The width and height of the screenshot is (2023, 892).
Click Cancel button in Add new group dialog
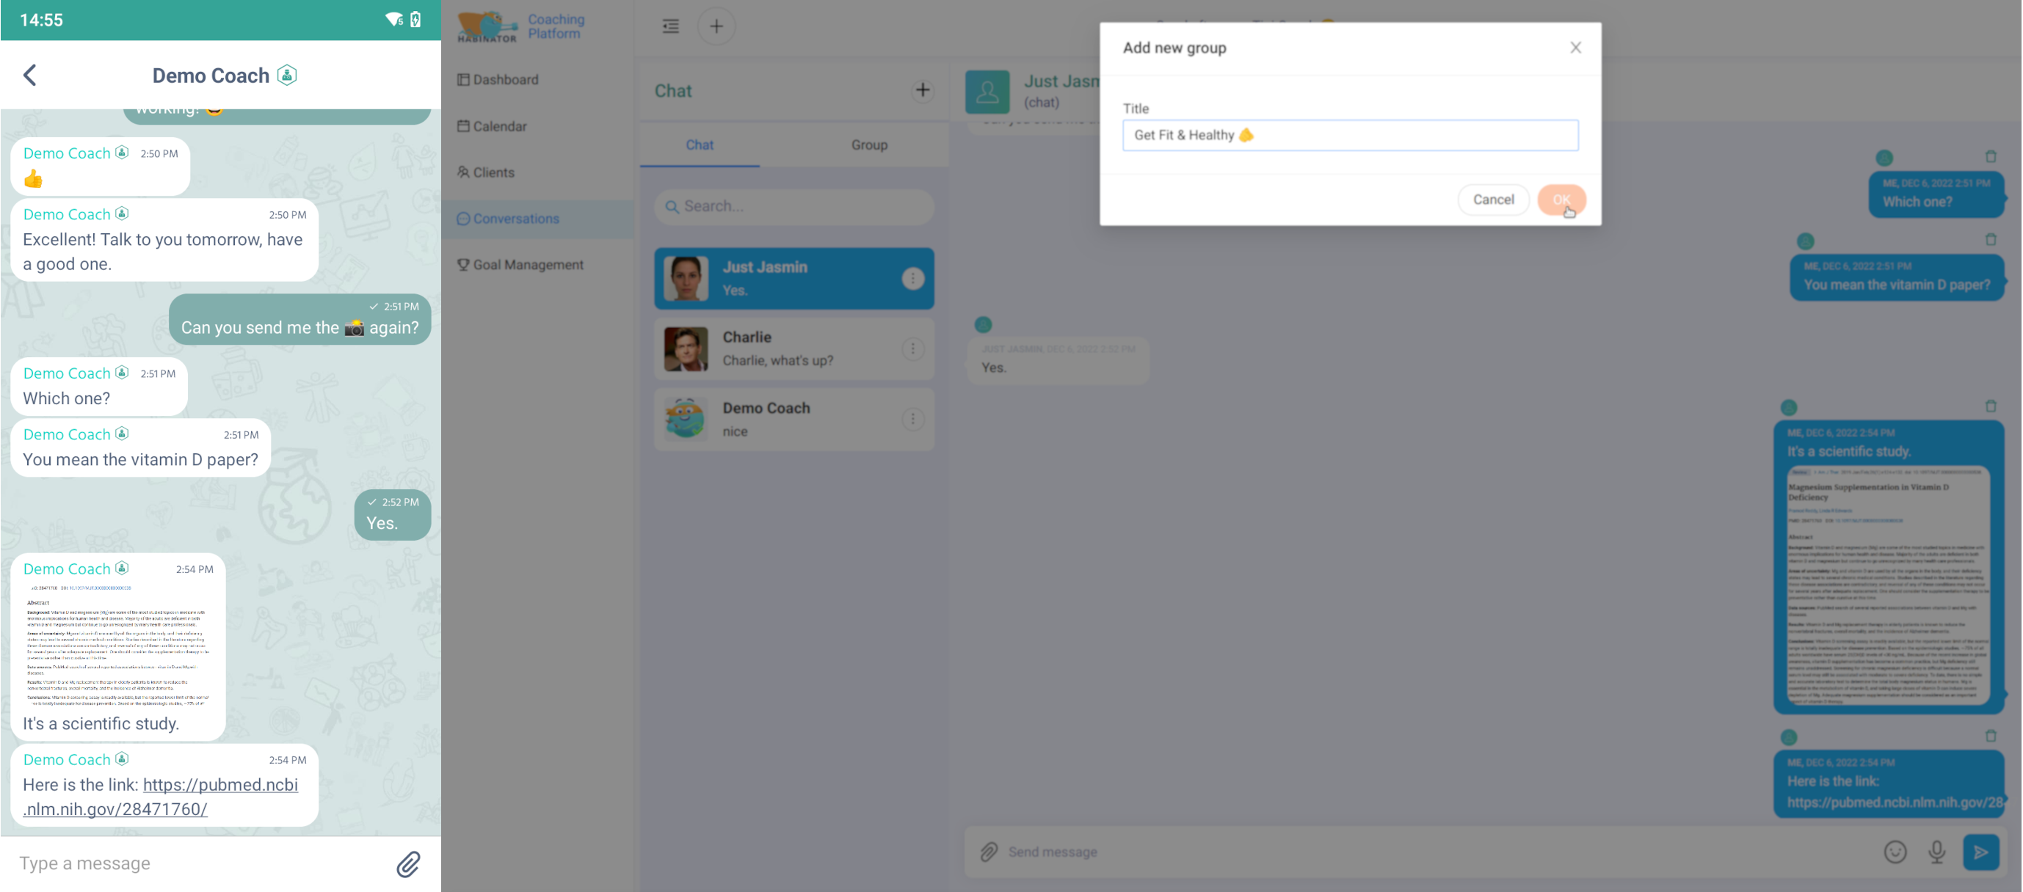tap(1494, 199)
